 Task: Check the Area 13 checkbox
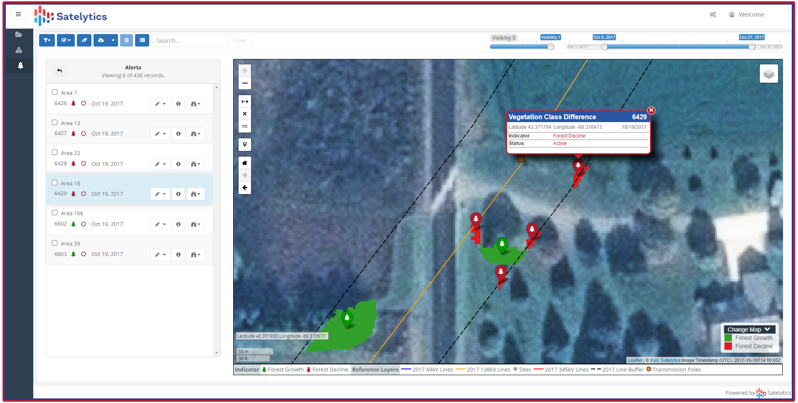(55, 123)
